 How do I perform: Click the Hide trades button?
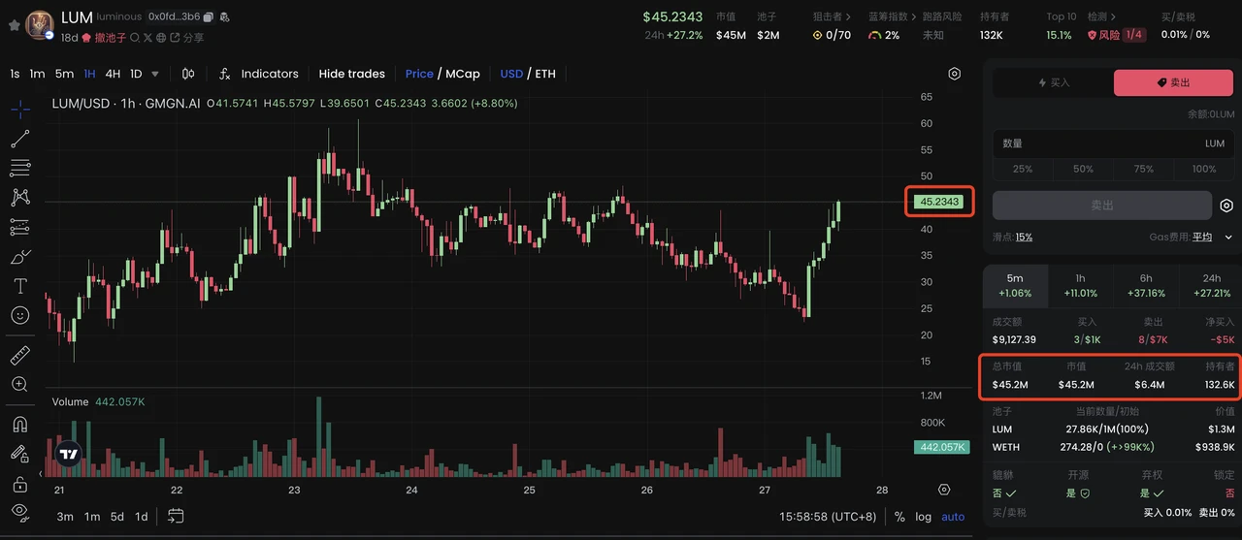351,74
